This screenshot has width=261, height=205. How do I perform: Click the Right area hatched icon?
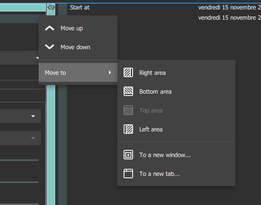[x=128, y=73]
